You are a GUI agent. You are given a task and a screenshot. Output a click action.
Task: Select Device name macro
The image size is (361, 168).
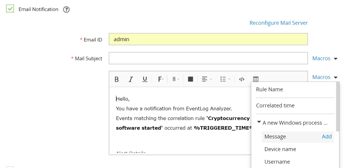click(280, 149)
